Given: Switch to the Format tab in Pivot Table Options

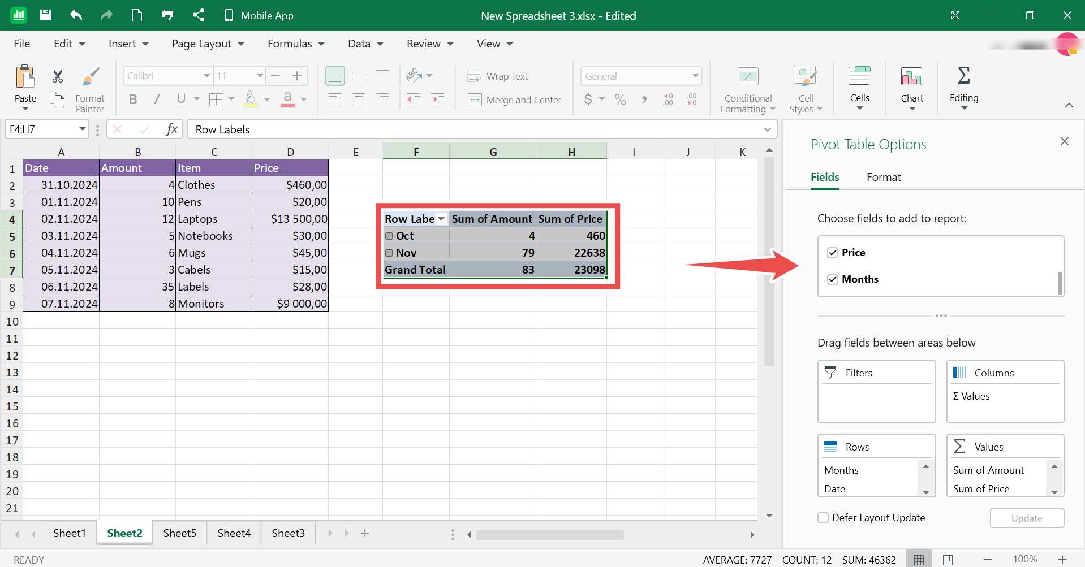Looking at the screenshot, I should (x=884, y=177).
